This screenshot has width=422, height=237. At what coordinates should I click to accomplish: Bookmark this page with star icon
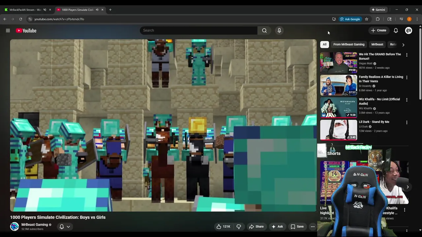[366, 19]
